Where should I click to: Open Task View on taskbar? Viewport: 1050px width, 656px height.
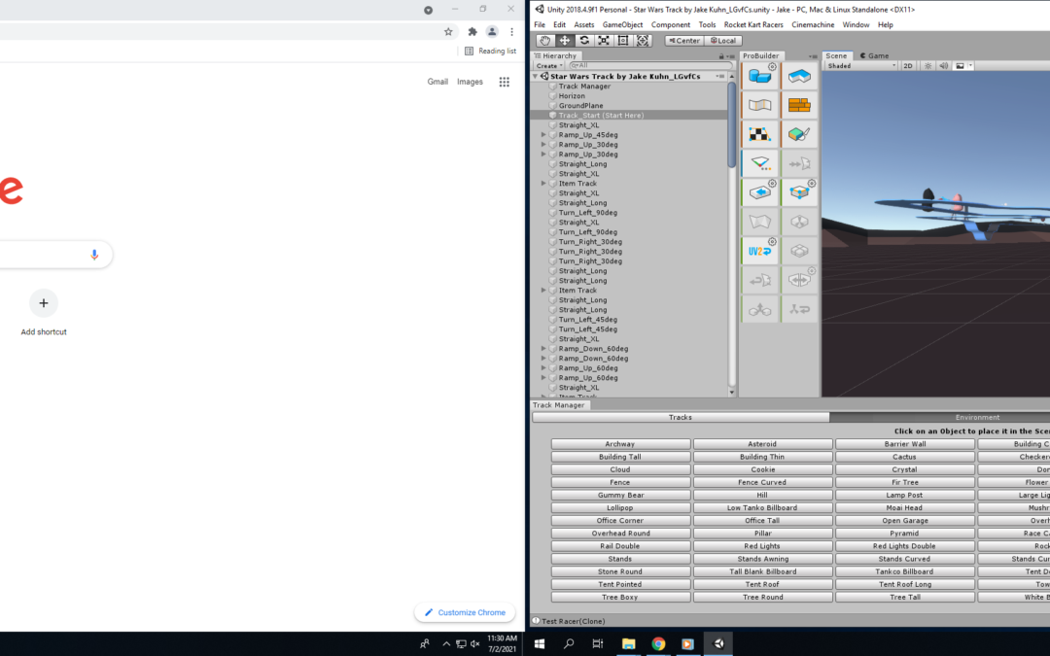coord(598,643)
